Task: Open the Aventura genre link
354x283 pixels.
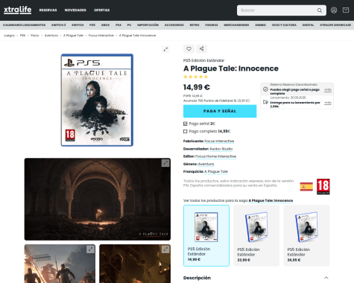Action: (x=206, y=164)
